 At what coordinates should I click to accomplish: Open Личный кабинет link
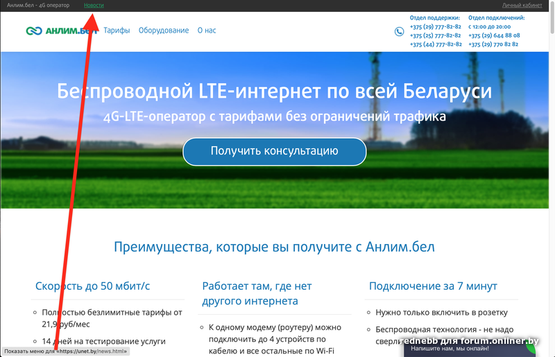(522, 6)
